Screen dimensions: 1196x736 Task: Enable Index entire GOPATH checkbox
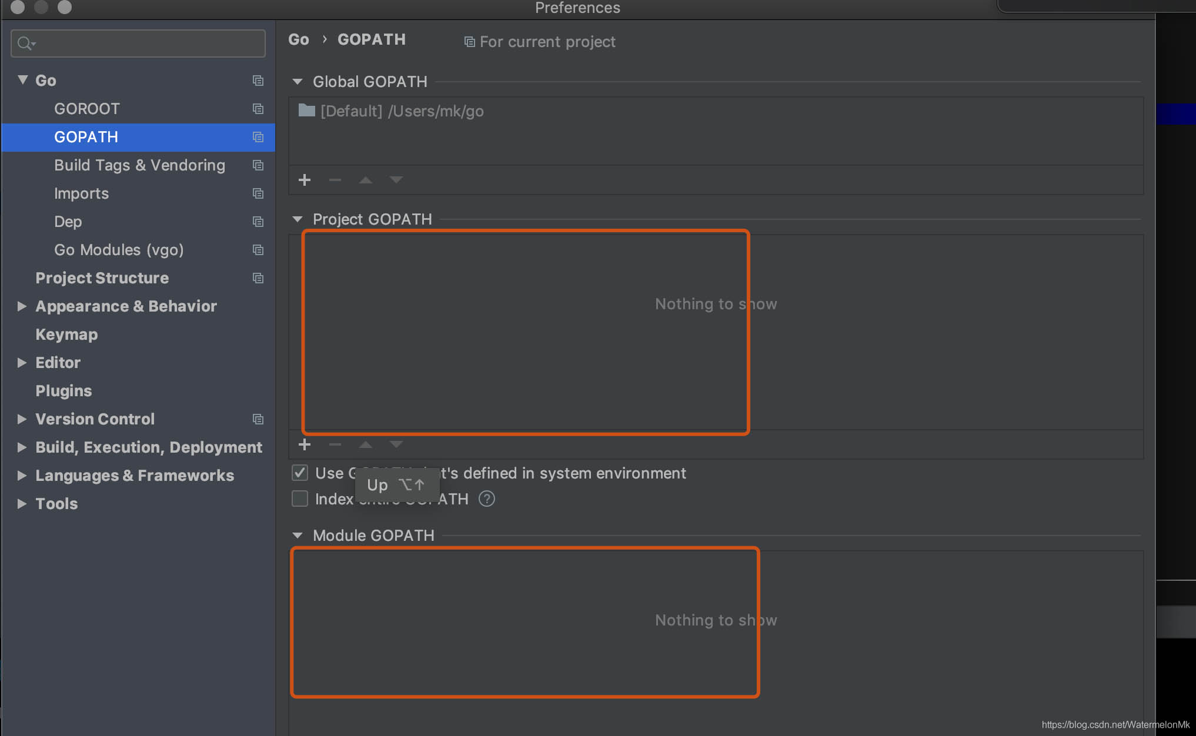coord(300,499)
